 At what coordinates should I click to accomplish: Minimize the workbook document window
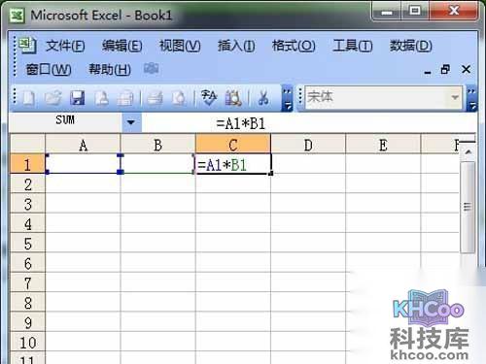pos(428,70)
